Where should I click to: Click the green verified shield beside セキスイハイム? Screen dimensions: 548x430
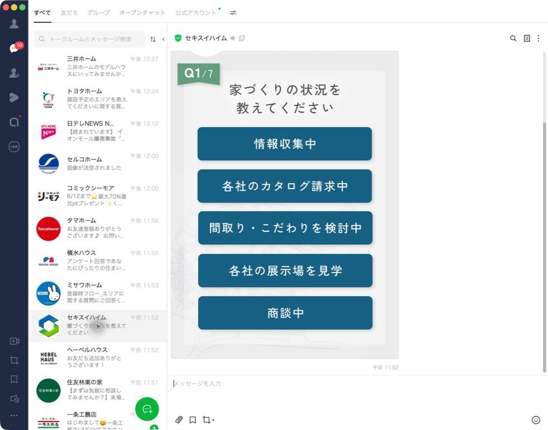tap(178, 38)
